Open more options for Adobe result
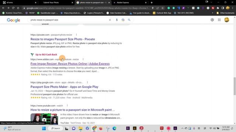 pyautogui.click(x=83, y=59)
